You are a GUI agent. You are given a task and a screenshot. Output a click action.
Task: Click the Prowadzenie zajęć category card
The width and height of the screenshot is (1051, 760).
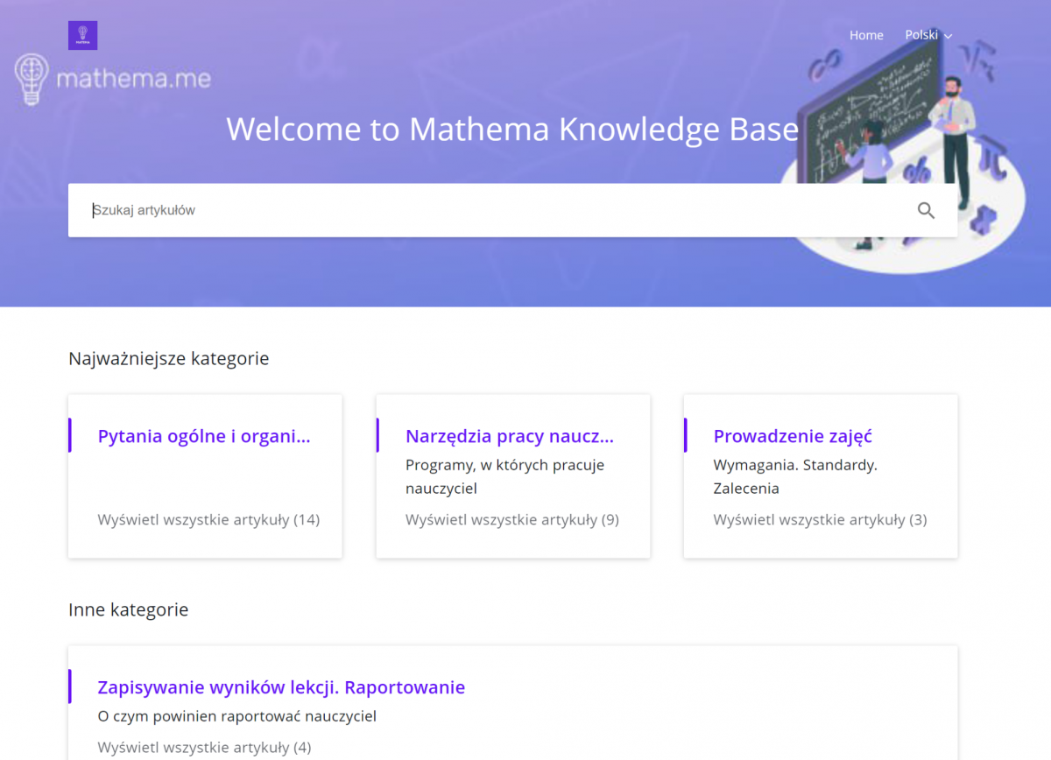820,476
